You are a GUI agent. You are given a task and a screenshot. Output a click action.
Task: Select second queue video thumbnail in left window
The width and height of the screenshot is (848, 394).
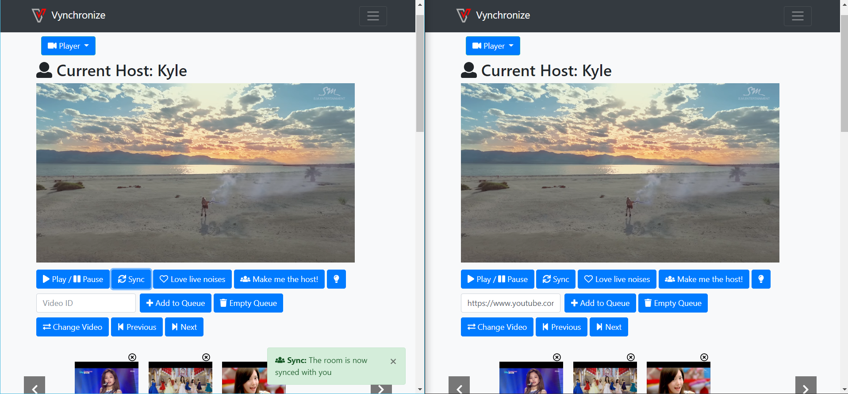tap(180, 378)
